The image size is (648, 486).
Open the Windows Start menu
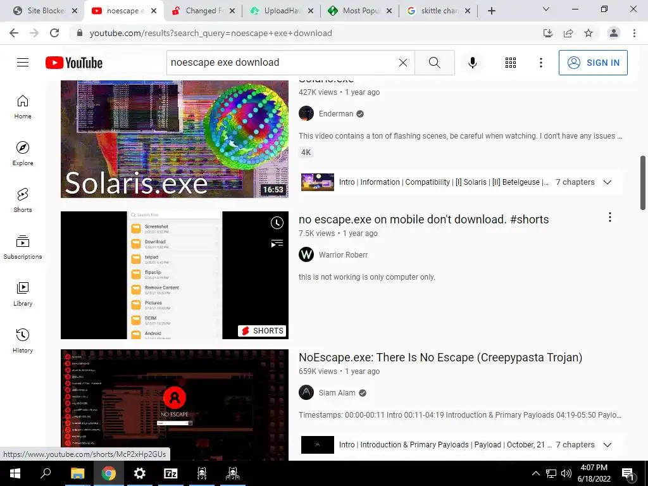click(x=15, y=473)
